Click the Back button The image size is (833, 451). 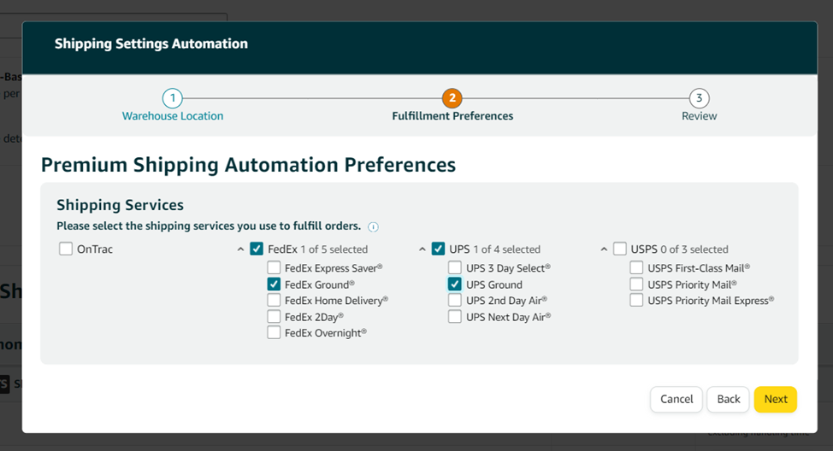(x=728, y=399)
